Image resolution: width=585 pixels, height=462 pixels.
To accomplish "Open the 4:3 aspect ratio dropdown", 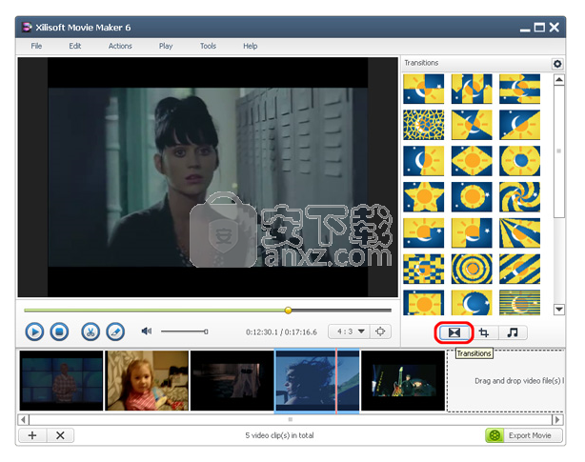I will pos(350,331).
